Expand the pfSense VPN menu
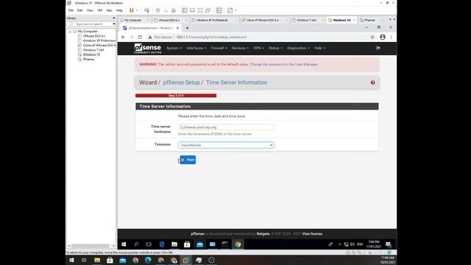 258,48
